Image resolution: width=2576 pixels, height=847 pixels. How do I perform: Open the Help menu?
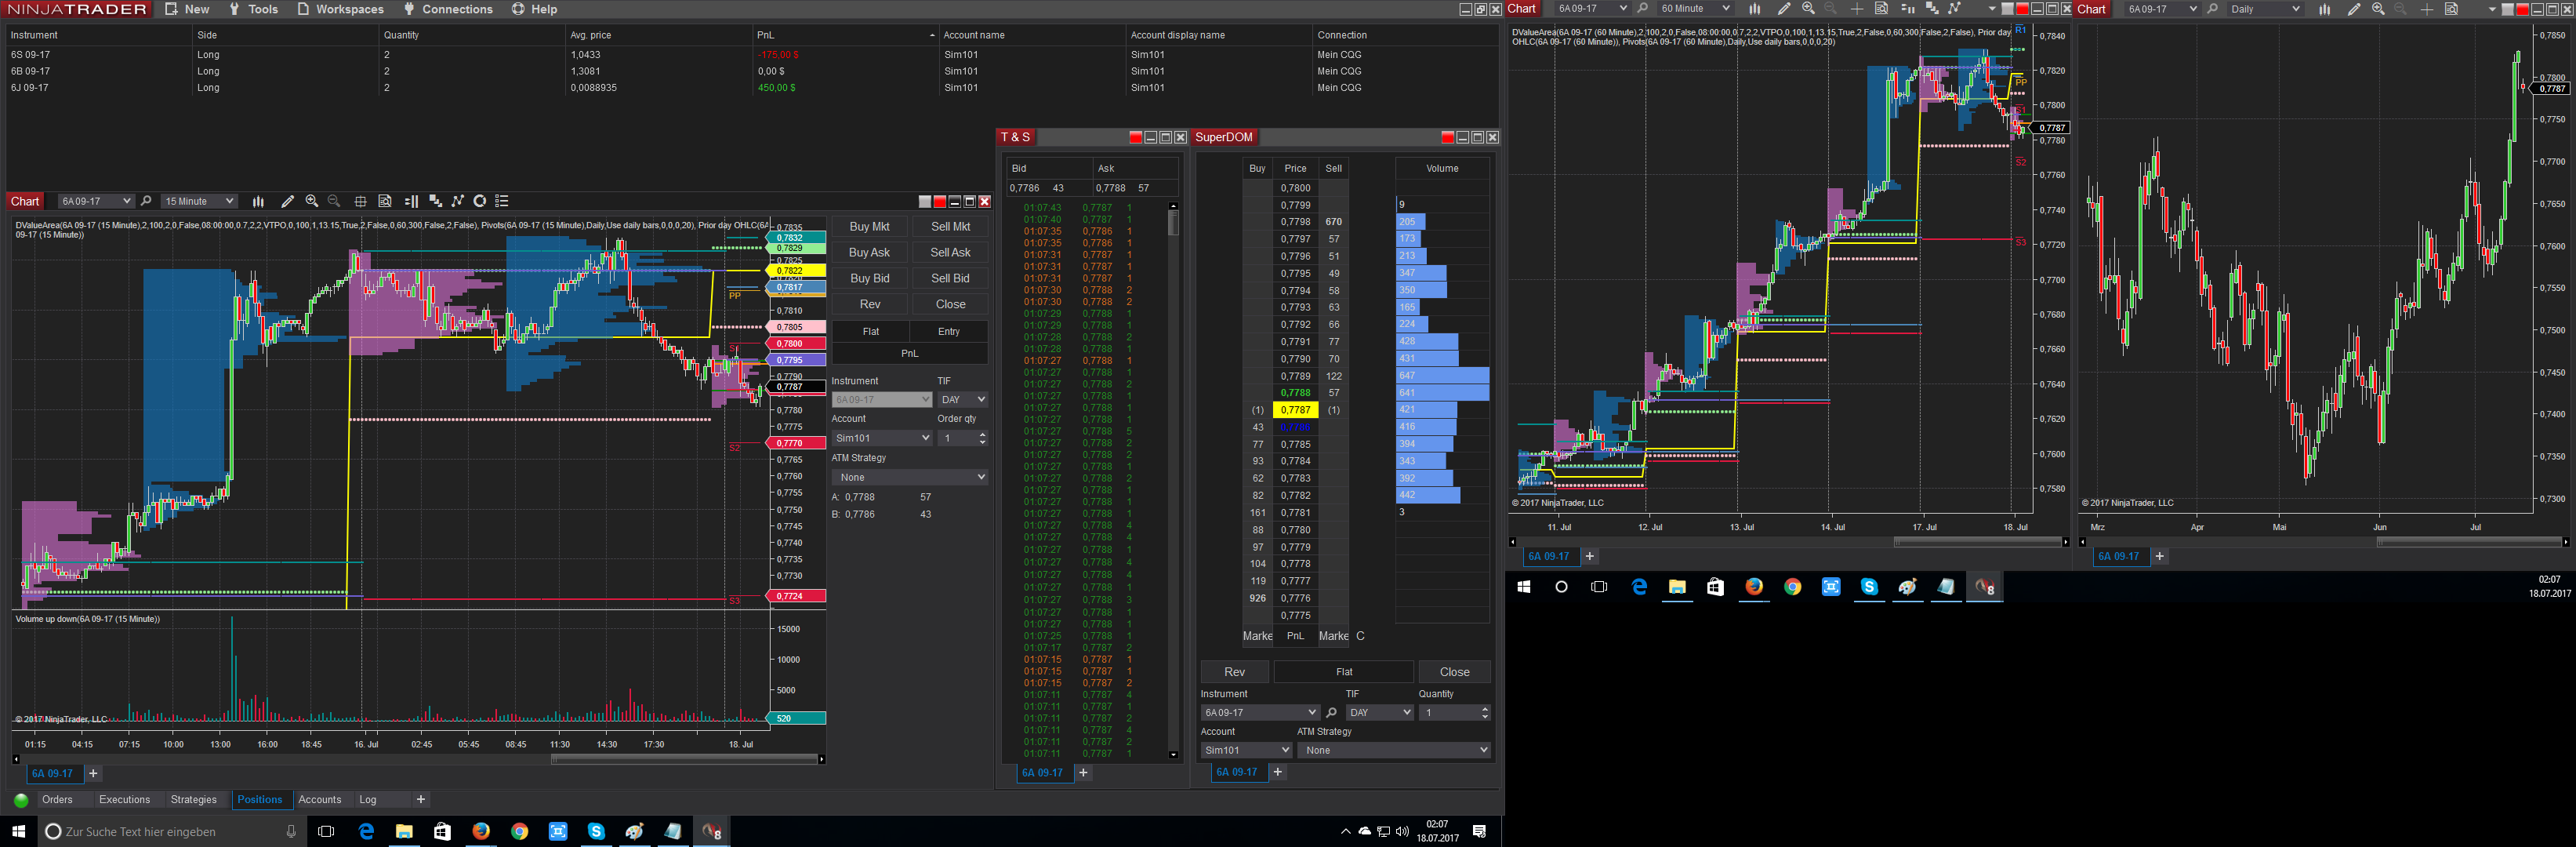click(535, 9)
